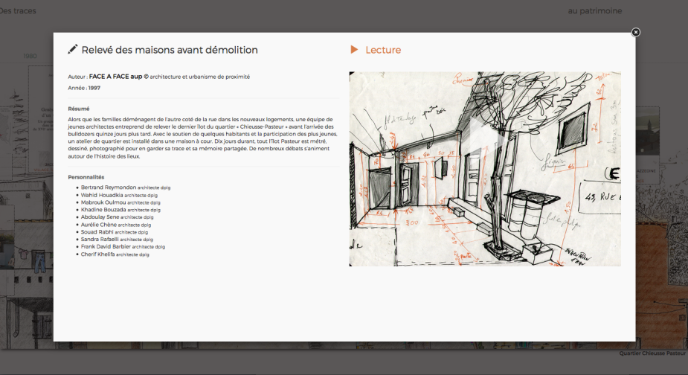Click the 'Quartier Chieusse Pasteur' caption
The width and height of the screenshot is (688, 375).
tap(652, 353)
